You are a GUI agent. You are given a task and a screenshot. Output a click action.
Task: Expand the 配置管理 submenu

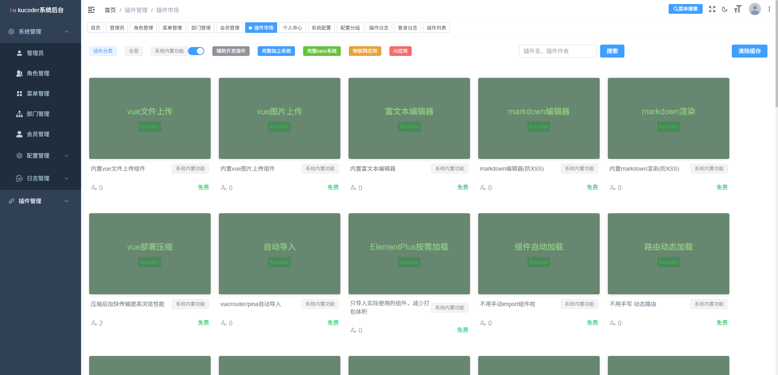(x=41, y=156)
